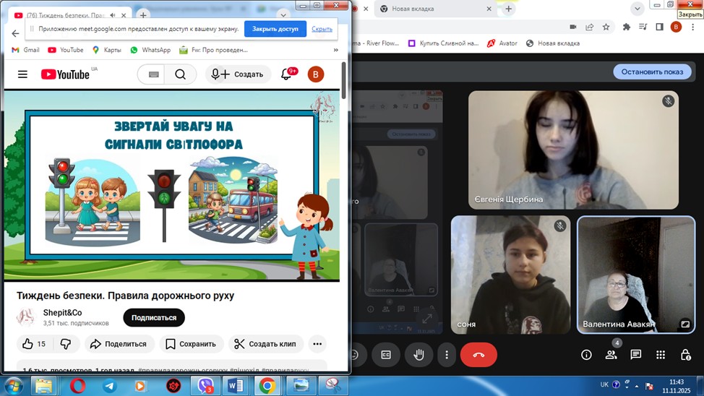
Task: Open more options three dots in Meet
Action: pos(447,355)
